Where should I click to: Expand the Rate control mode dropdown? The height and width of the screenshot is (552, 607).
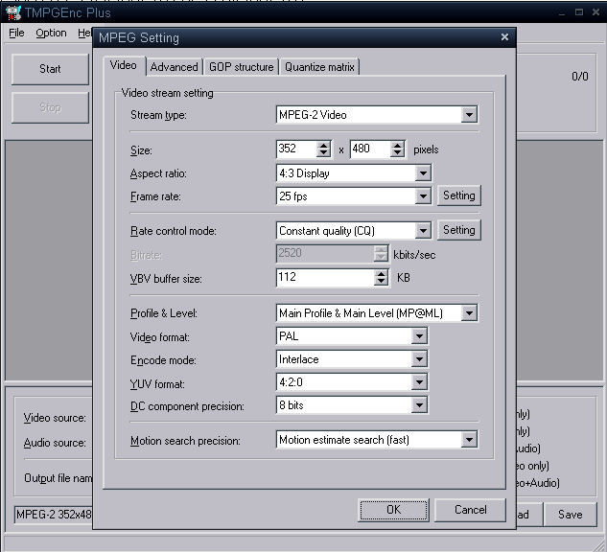[x=423, y=231]
